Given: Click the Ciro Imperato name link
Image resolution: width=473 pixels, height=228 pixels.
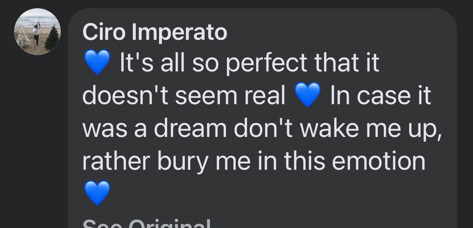Looking at the screenshot, I should 155,32.
